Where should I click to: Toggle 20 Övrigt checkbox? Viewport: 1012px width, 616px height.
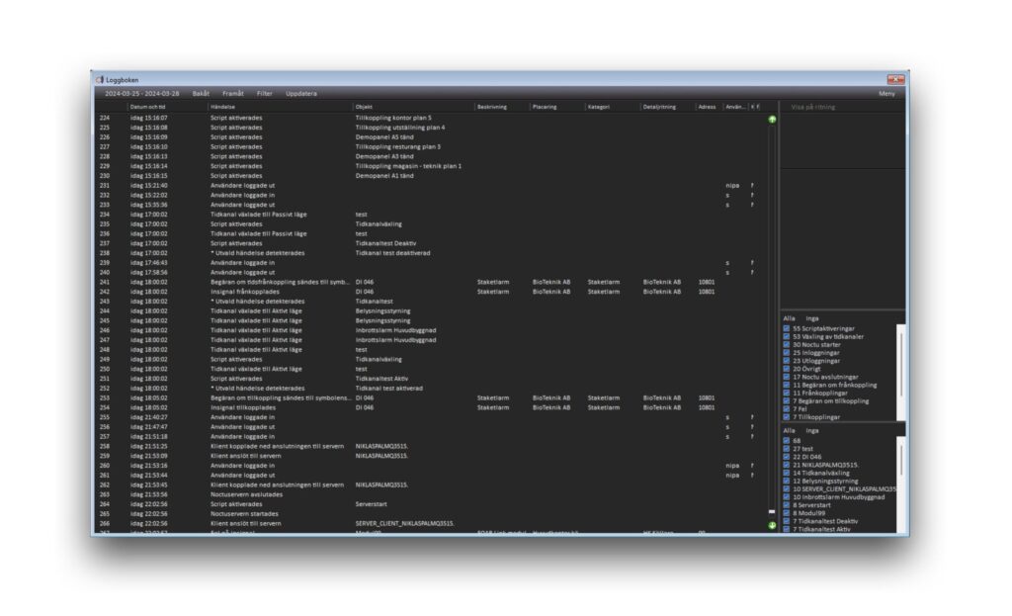pyautogui.click(x=786, y=369)
